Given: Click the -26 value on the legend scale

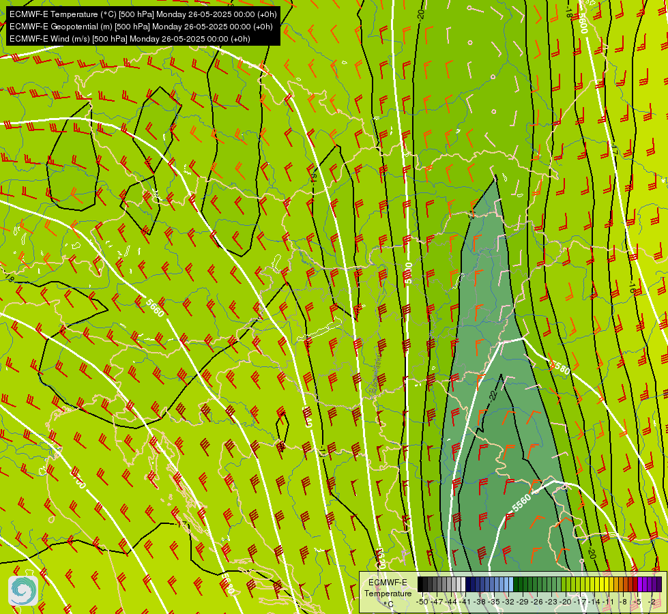Looking at the screenshot, I should click(x=537, y=602).
